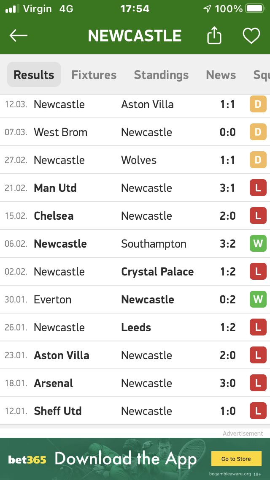Tap the Crystal Palace team name
This screenshot has height=480, width=270.
pos(157,272)
